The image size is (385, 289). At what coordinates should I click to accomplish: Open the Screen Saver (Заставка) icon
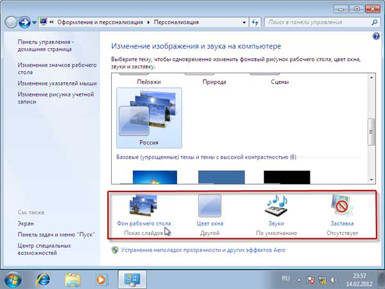coord(342,206)
